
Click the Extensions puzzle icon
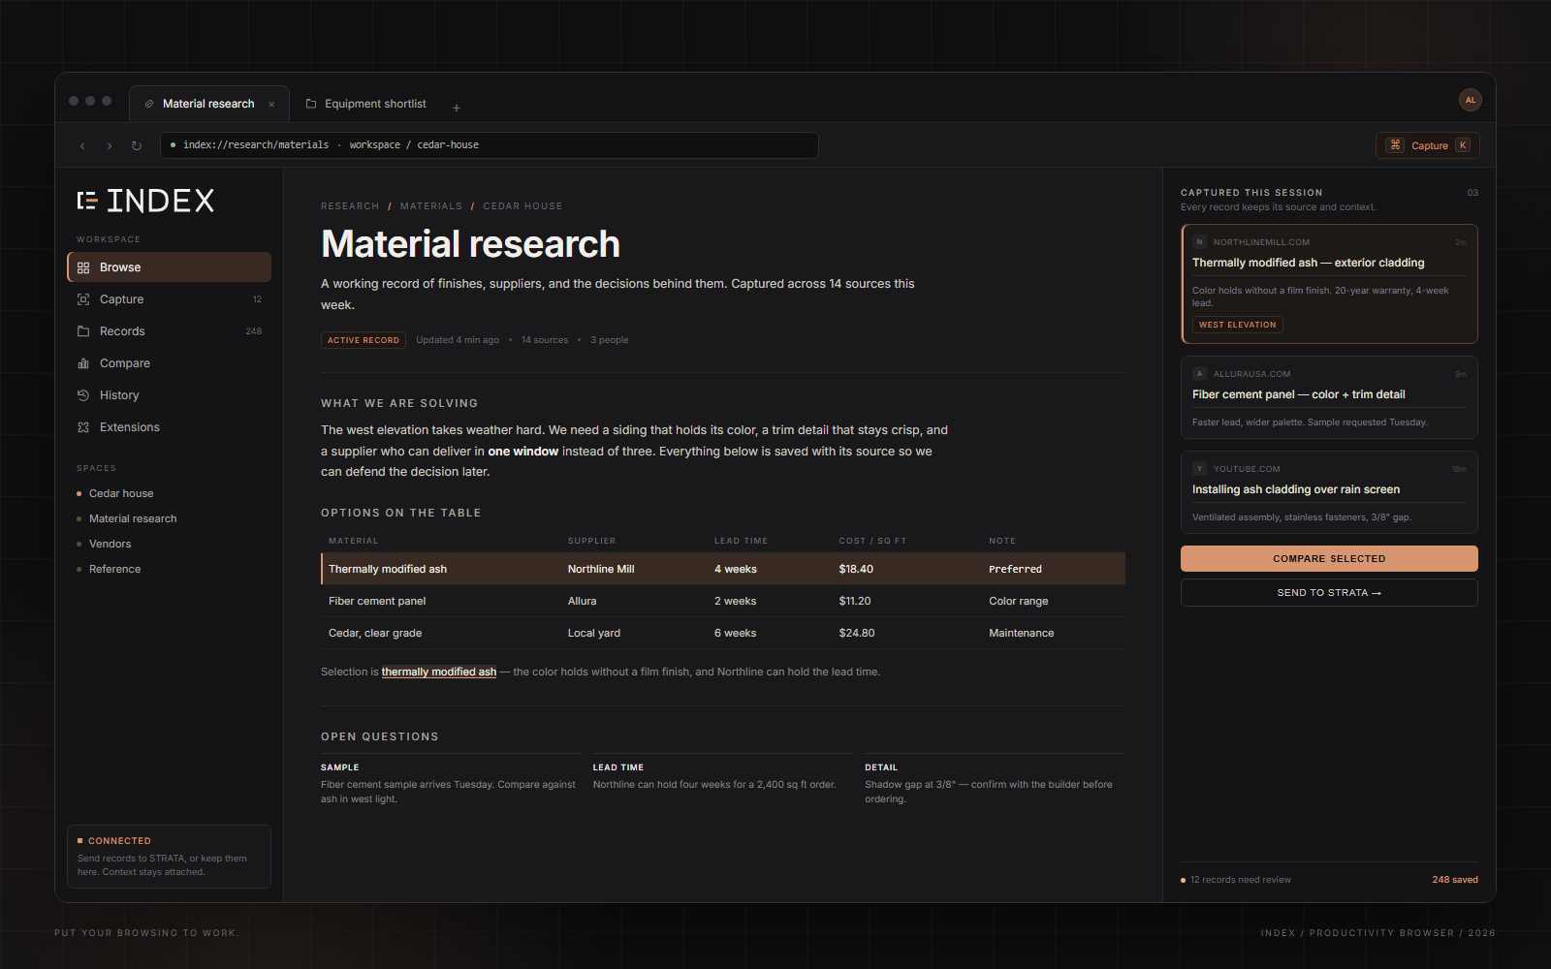pos(83,427)
